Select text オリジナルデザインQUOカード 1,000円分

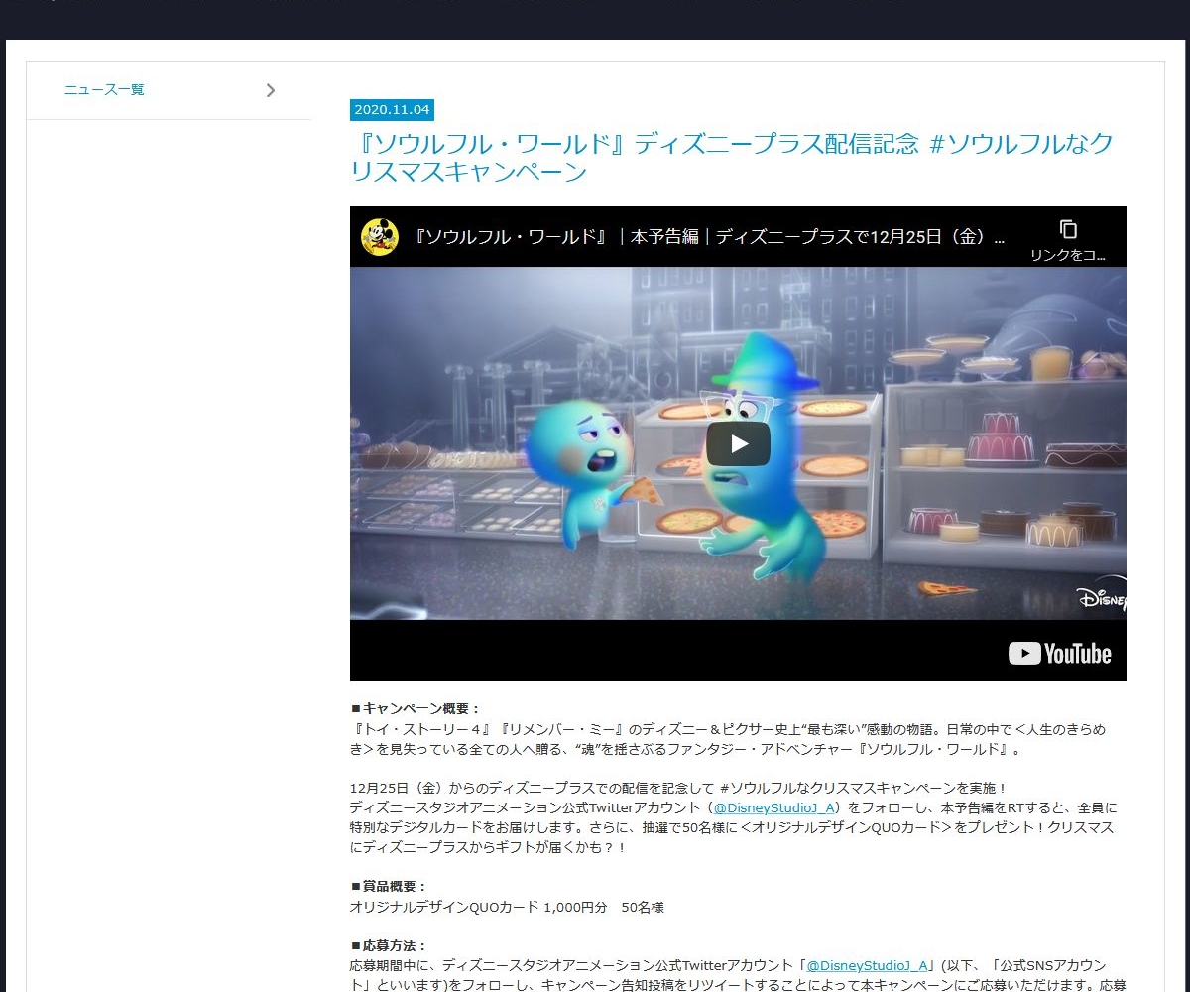click(x=478, y=907)
